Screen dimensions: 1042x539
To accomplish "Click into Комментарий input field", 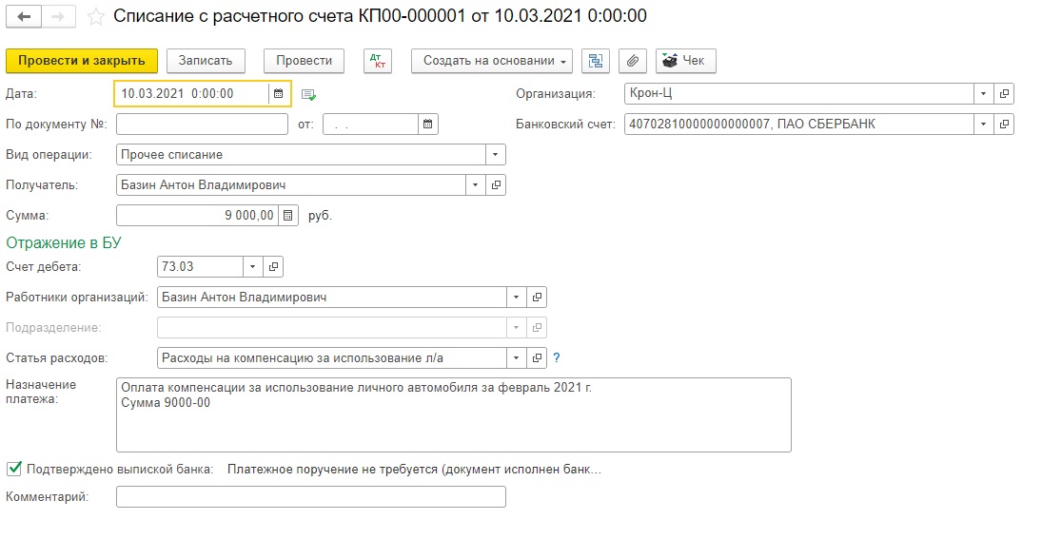I will (311, 496).
